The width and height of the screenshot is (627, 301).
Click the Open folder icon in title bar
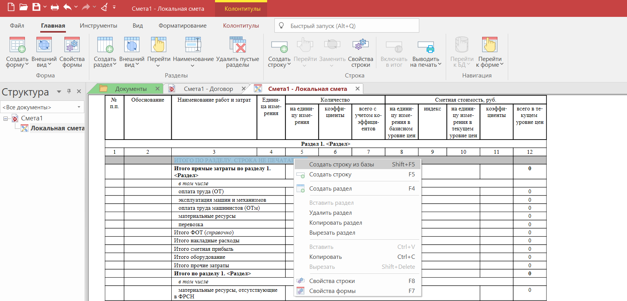pyautogui.click(x=24, y=7)
